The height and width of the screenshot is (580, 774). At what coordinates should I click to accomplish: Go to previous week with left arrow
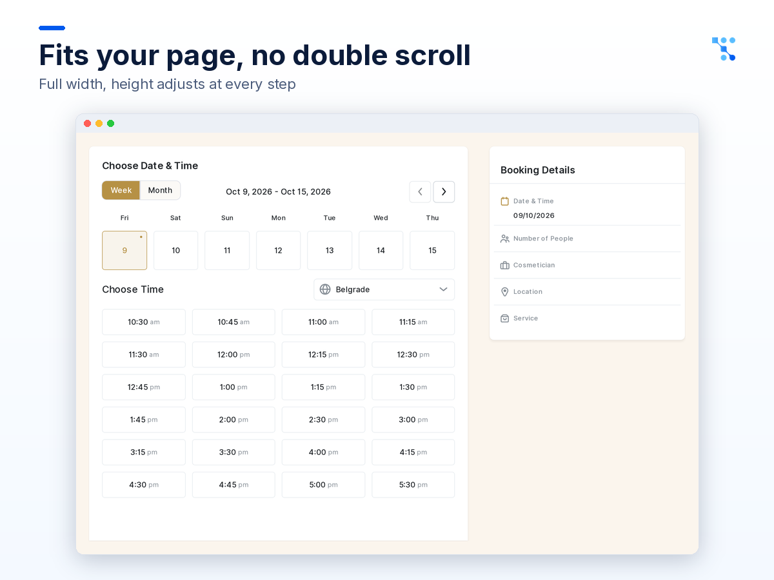pyautogui.click(x=420, y=191)
